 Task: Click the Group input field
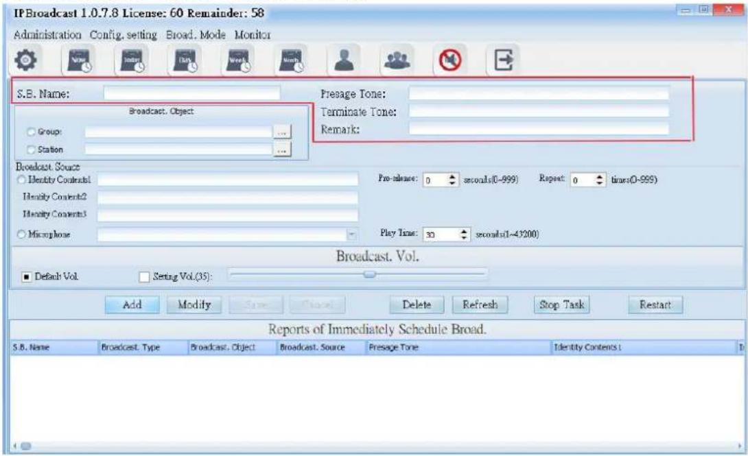pyautogui.click(x=178, y=132)
